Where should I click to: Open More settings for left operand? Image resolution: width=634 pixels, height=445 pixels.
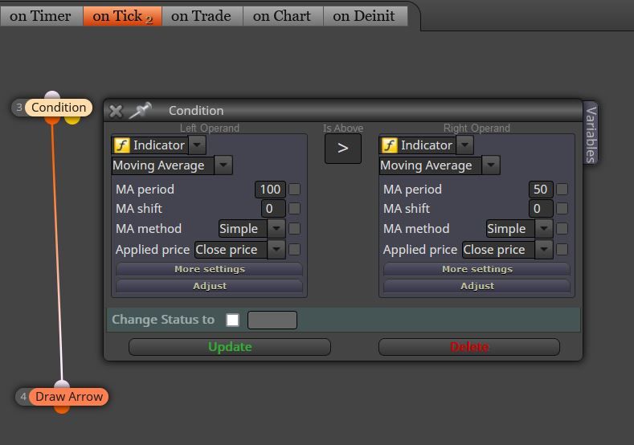(x=210, y=269)
